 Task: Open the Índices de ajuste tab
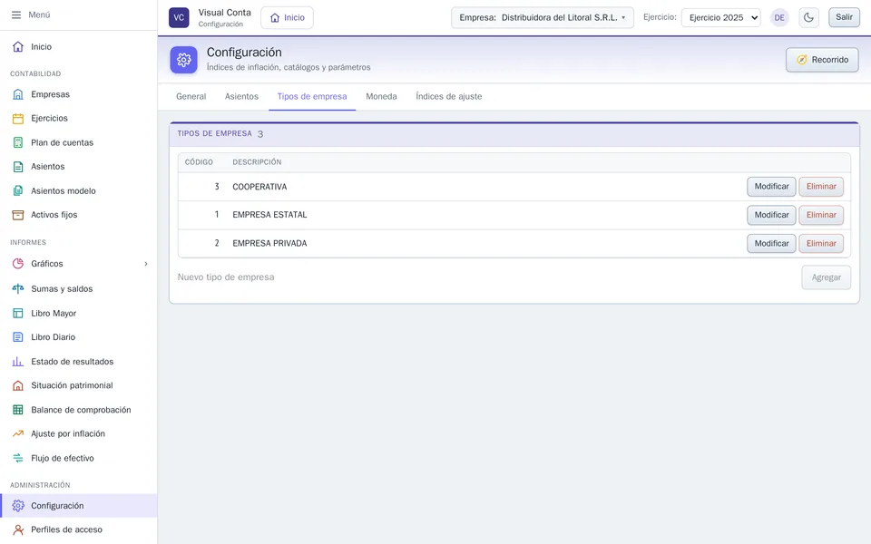tap(449, 97)
